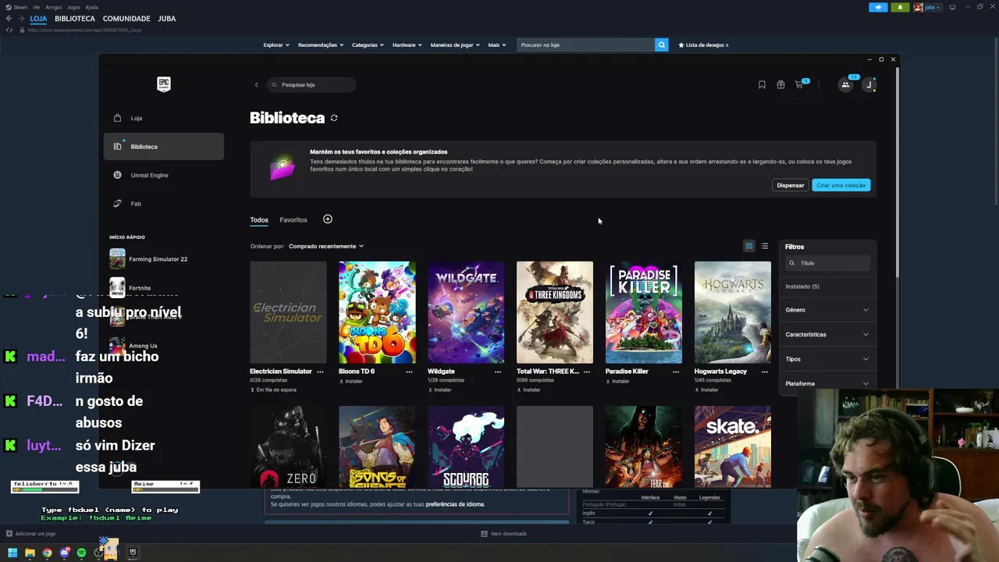Viewport: 999px width, 562px height.
Task: Add new collection with plus icon
Action: [x=328, y=219]
